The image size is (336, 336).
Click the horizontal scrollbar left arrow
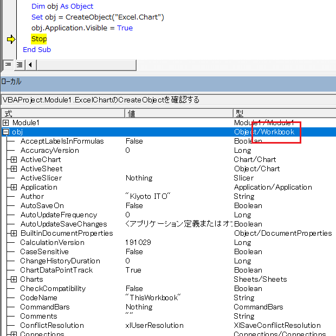pos(31,64)
